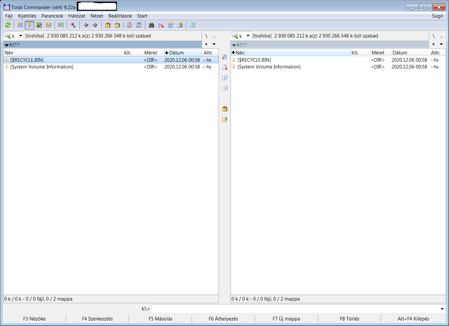The height and width of the screenshot is (326, 449).
Task: Go to root with left panel backslash
Action: coord(206,36)
